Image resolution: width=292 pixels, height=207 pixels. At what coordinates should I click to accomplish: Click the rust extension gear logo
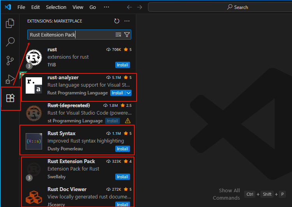[x=34, y=57]
